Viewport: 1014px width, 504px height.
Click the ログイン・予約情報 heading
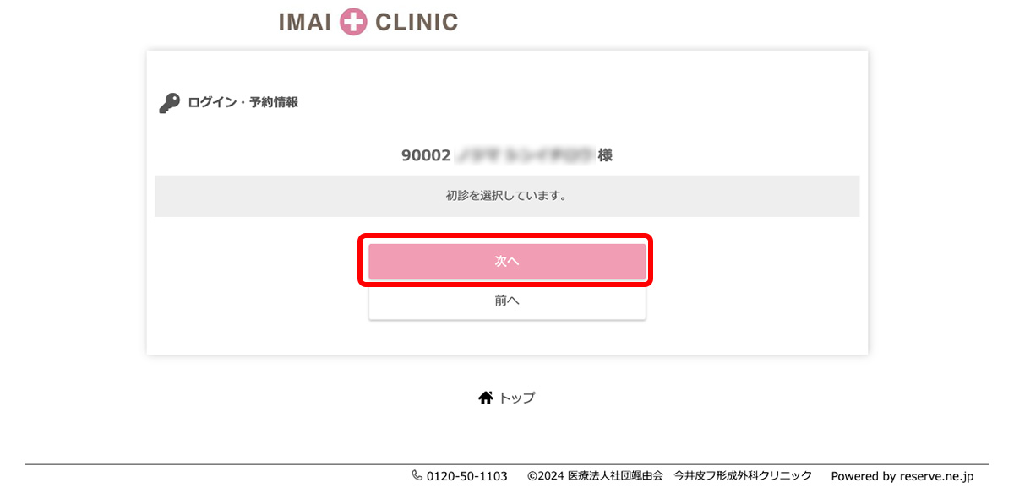click(243, 103)
